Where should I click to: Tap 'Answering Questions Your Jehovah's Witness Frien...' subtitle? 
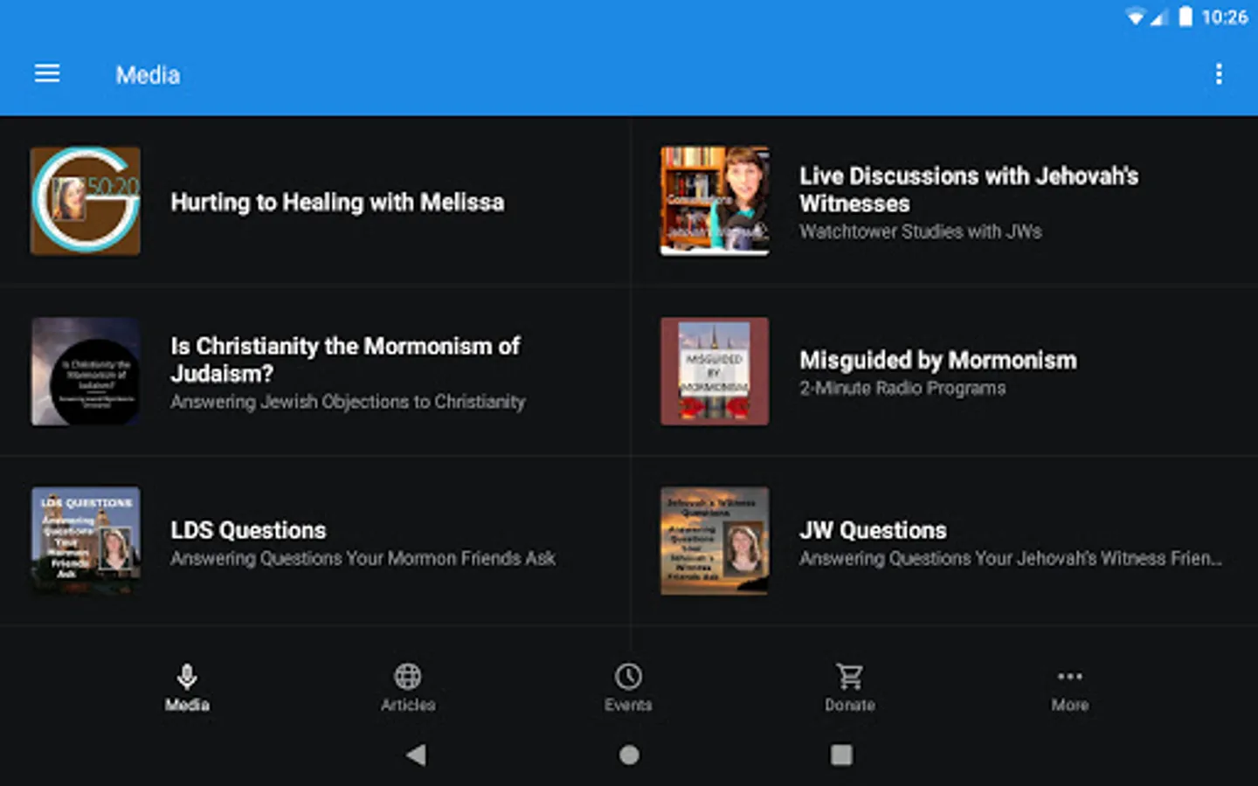coord(1011,558)
